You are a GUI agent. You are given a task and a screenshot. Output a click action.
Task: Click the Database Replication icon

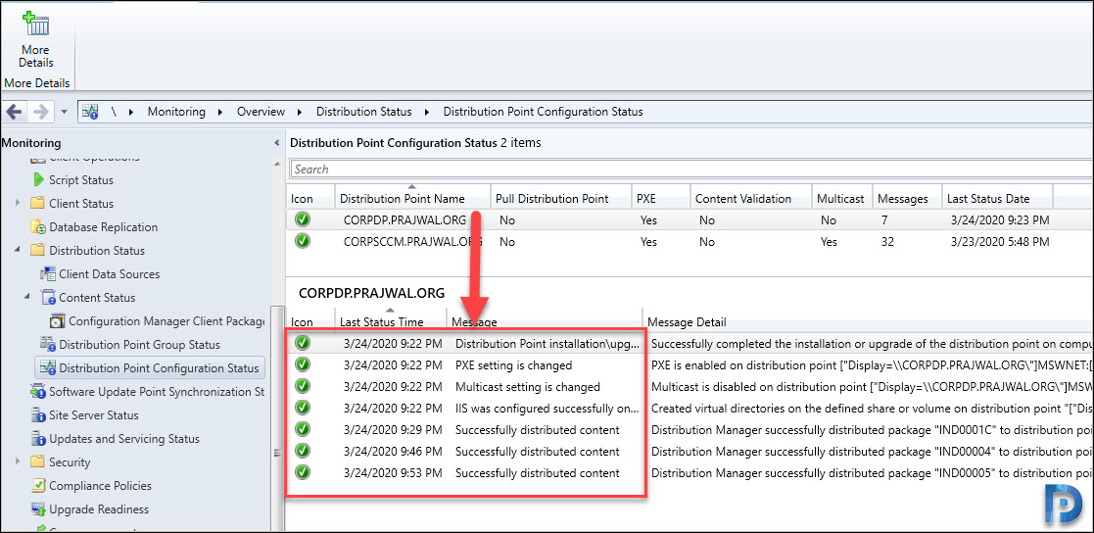tap(37, 227)
